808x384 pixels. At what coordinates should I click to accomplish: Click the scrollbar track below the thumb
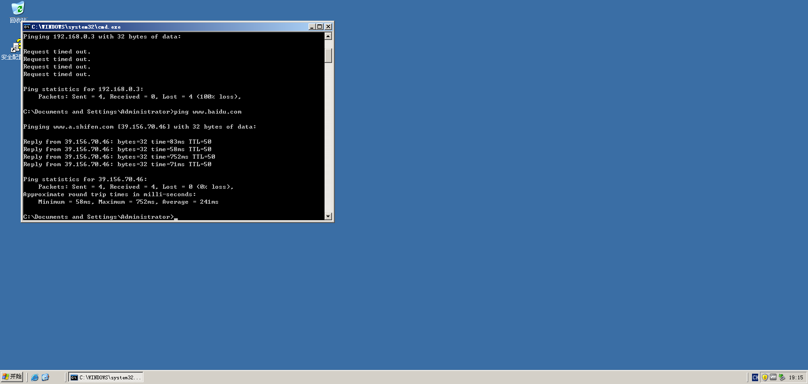point(328,141)
